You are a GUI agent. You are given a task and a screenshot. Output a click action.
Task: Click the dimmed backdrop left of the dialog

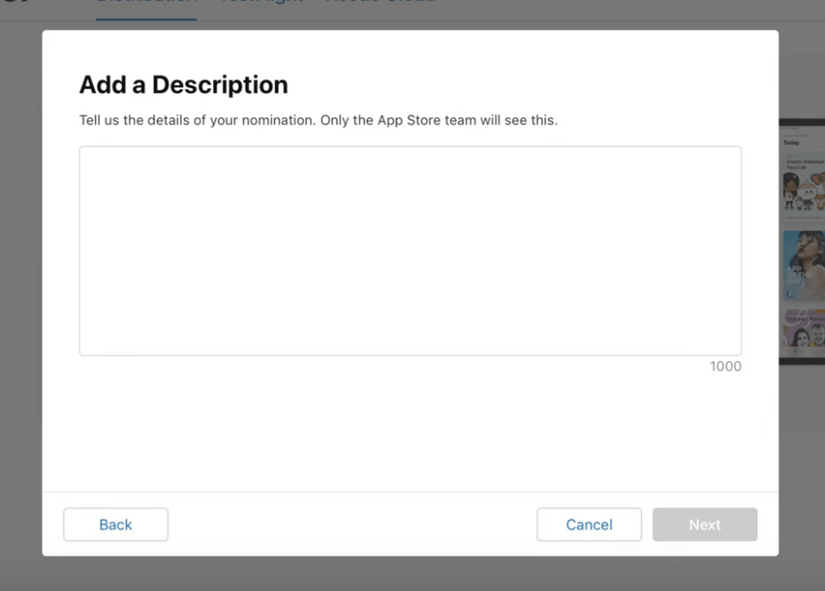point(21,288)
